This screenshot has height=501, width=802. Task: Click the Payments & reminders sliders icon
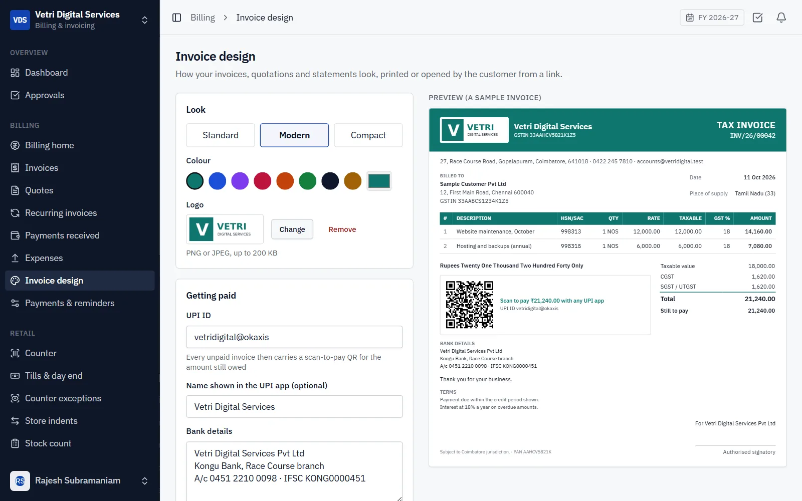(x=15, y=303)
